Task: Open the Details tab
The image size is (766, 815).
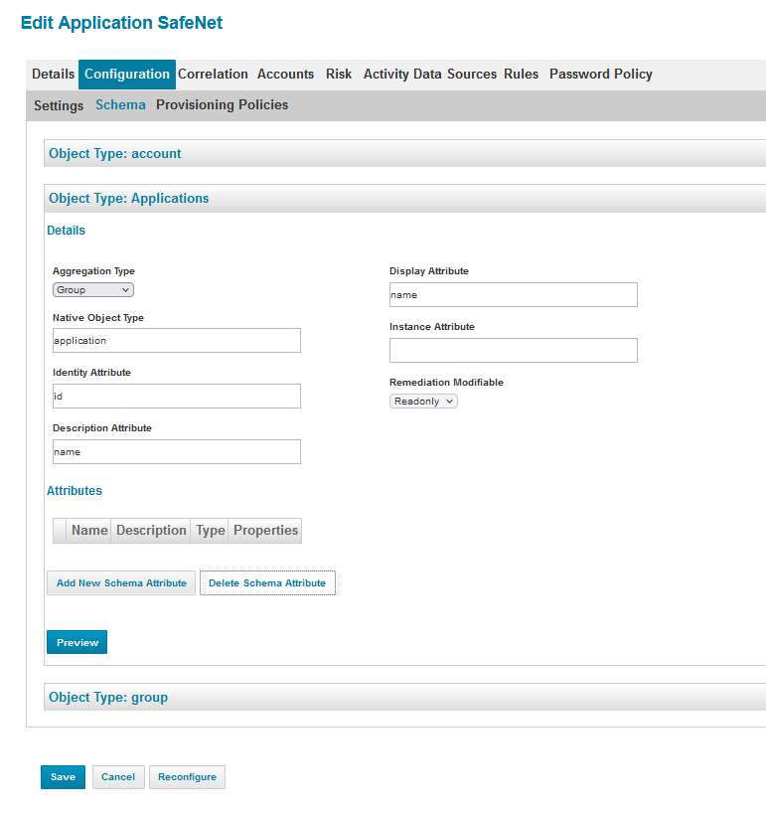Action: click(53, 75)
